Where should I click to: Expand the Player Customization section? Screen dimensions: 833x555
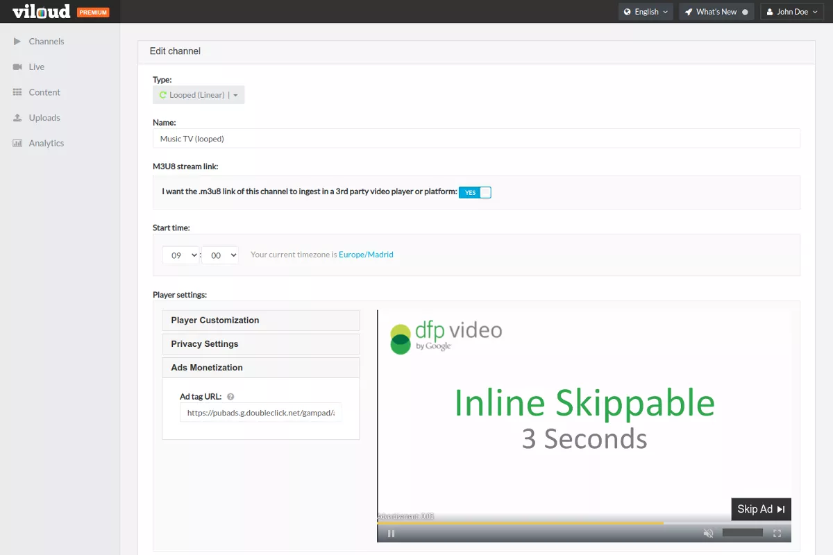click(260, 321)
